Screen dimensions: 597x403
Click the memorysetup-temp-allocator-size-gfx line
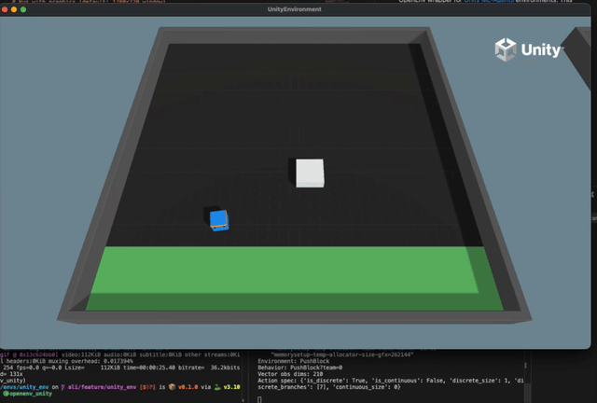(342, 354)
